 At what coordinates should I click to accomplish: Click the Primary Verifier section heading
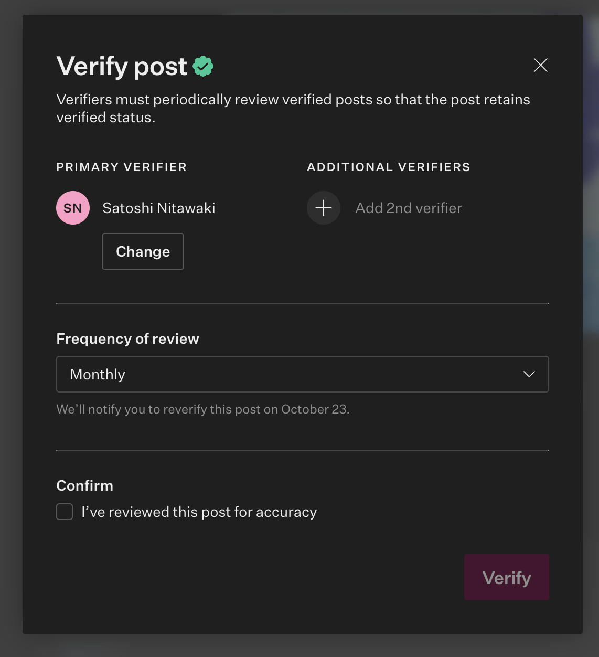coord(121,167)
